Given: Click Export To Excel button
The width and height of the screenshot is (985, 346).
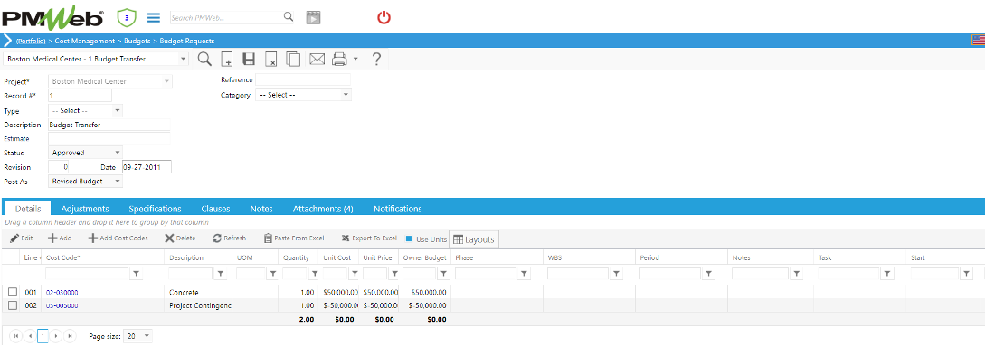Looking at the screenshot, I should coord(369,238).
